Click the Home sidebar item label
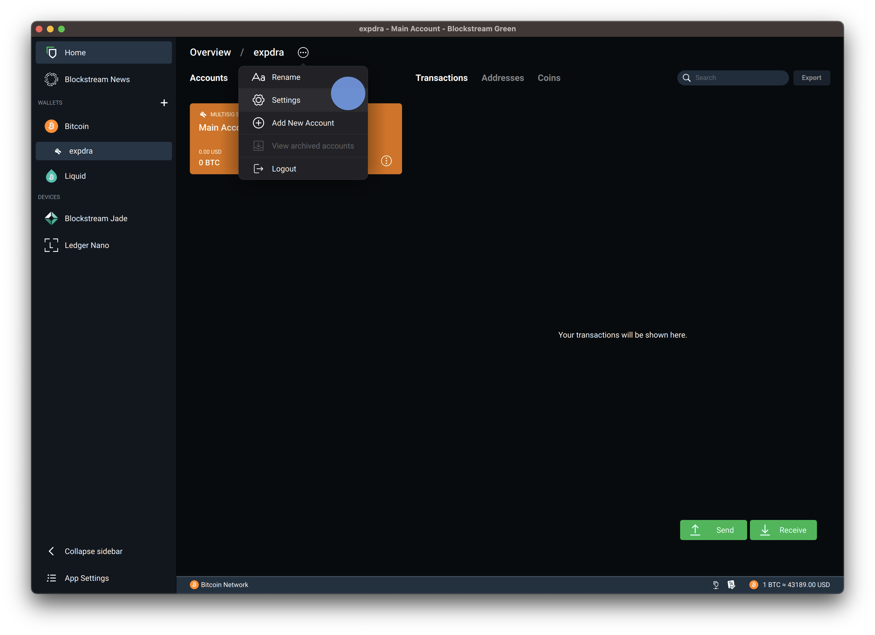875x635 pixels. click(75, 52)
